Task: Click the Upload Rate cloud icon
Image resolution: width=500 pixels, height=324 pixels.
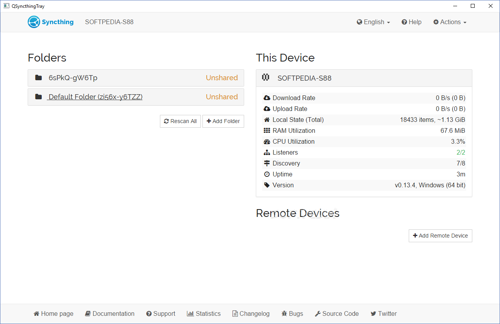Action: 267,109
